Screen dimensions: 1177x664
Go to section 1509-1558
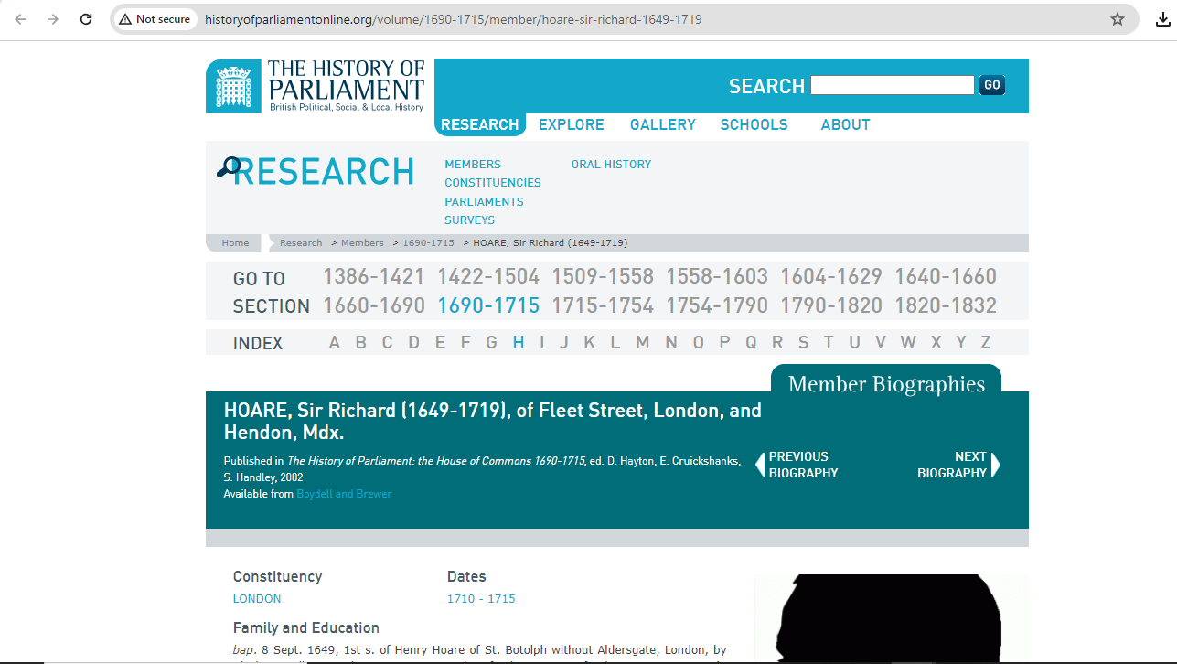[603, 276]
